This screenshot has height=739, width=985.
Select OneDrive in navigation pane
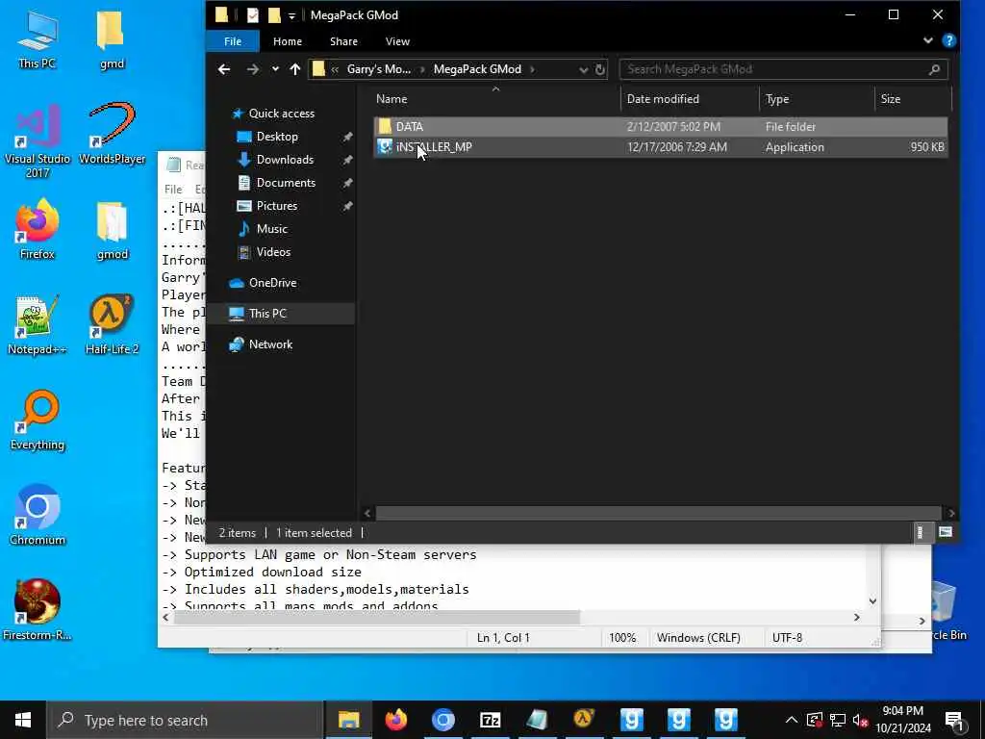click(x=272, y=283)
